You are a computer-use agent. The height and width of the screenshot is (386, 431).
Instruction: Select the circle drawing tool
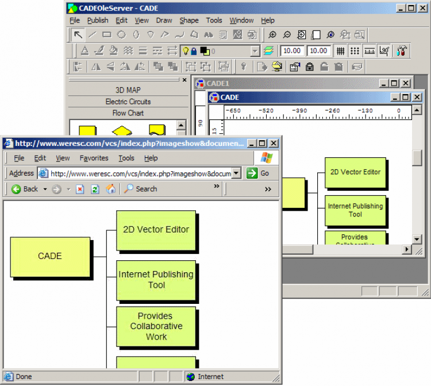(121, 35)
